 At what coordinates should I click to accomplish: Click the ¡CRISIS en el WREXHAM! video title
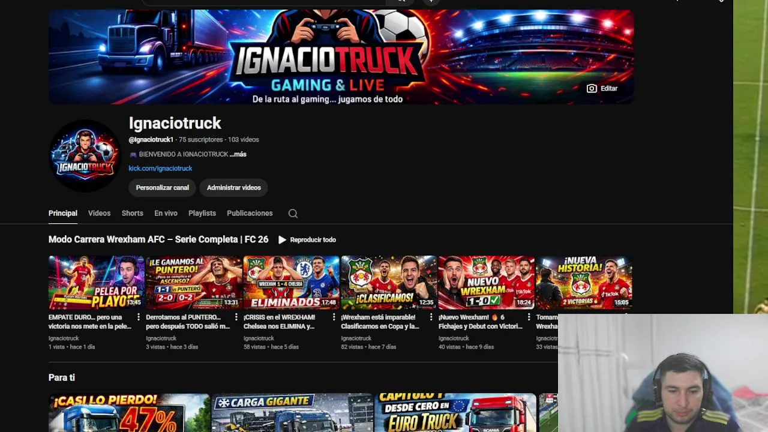pyautogui.click(x=279, y=322)
